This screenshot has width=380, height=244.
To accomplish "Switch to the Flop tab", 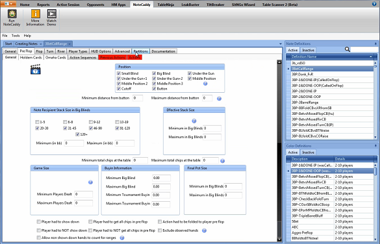I will click(39, 51).
